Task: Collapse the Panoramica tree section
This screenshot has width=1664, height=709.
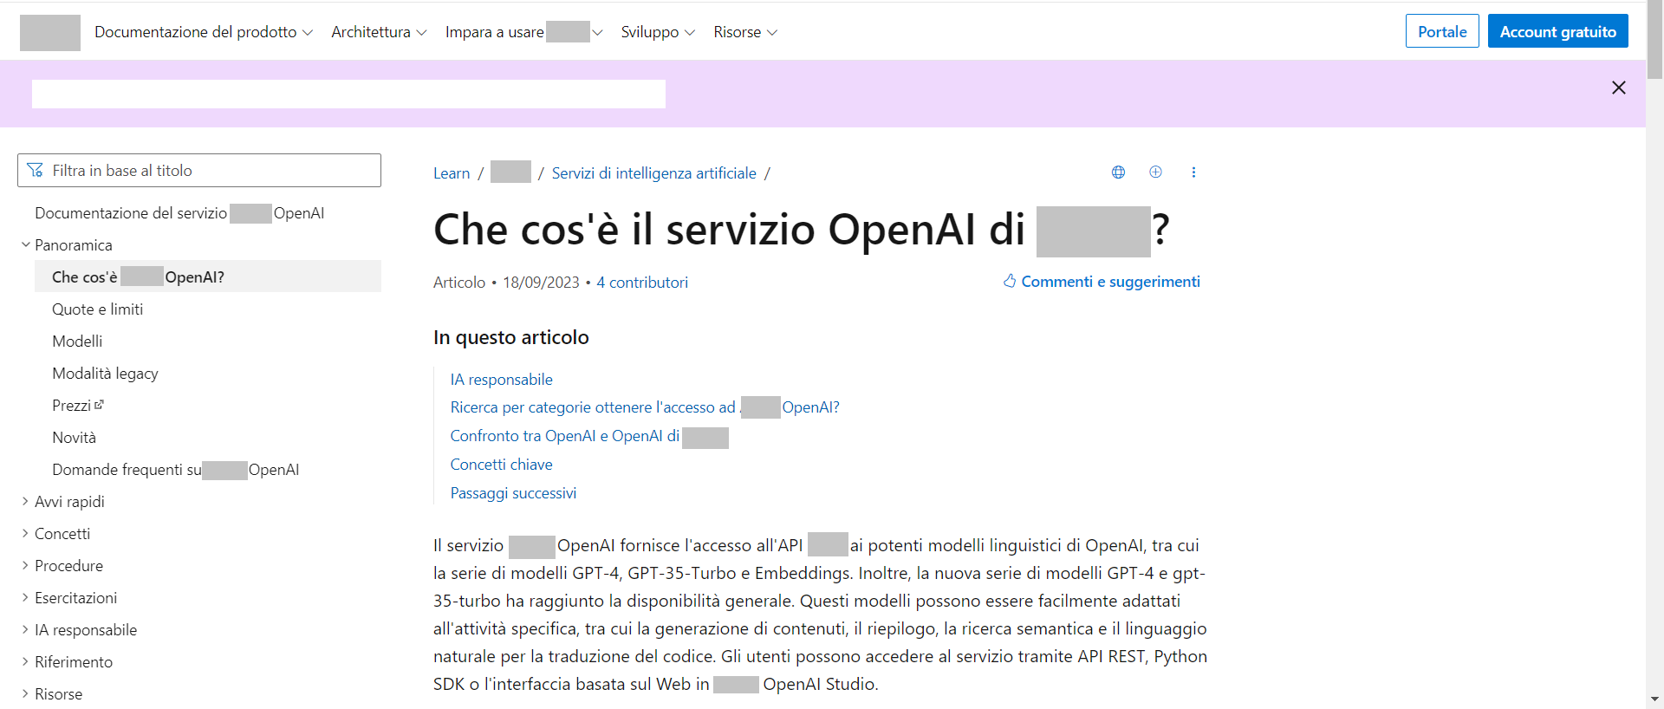Action: 26,245
